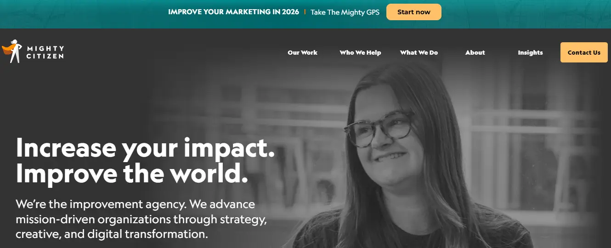This screenshot has width=611, height=248.
Task: Click the Mighty Citizen caped figure logo
Action: click(12, 51)
